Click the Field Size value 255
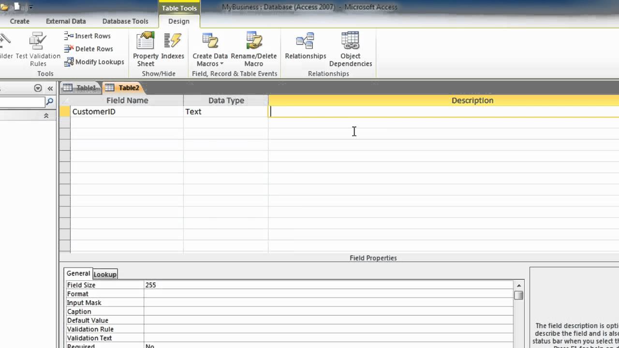619x348 pixels. click(x=328, y=285)
